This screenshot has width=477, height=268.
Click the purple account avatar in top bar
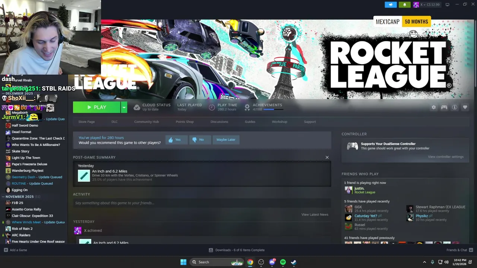tap(416, 4)
